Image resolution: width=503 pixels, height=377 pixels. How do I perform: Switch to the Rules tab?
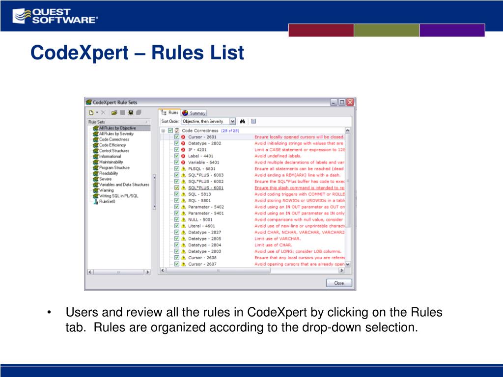(x=169, y=112)
